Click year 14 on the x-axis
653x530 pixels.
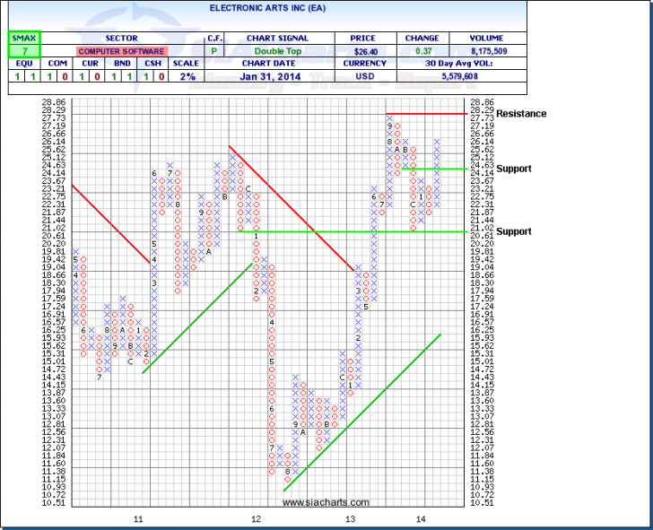(421, 519)
